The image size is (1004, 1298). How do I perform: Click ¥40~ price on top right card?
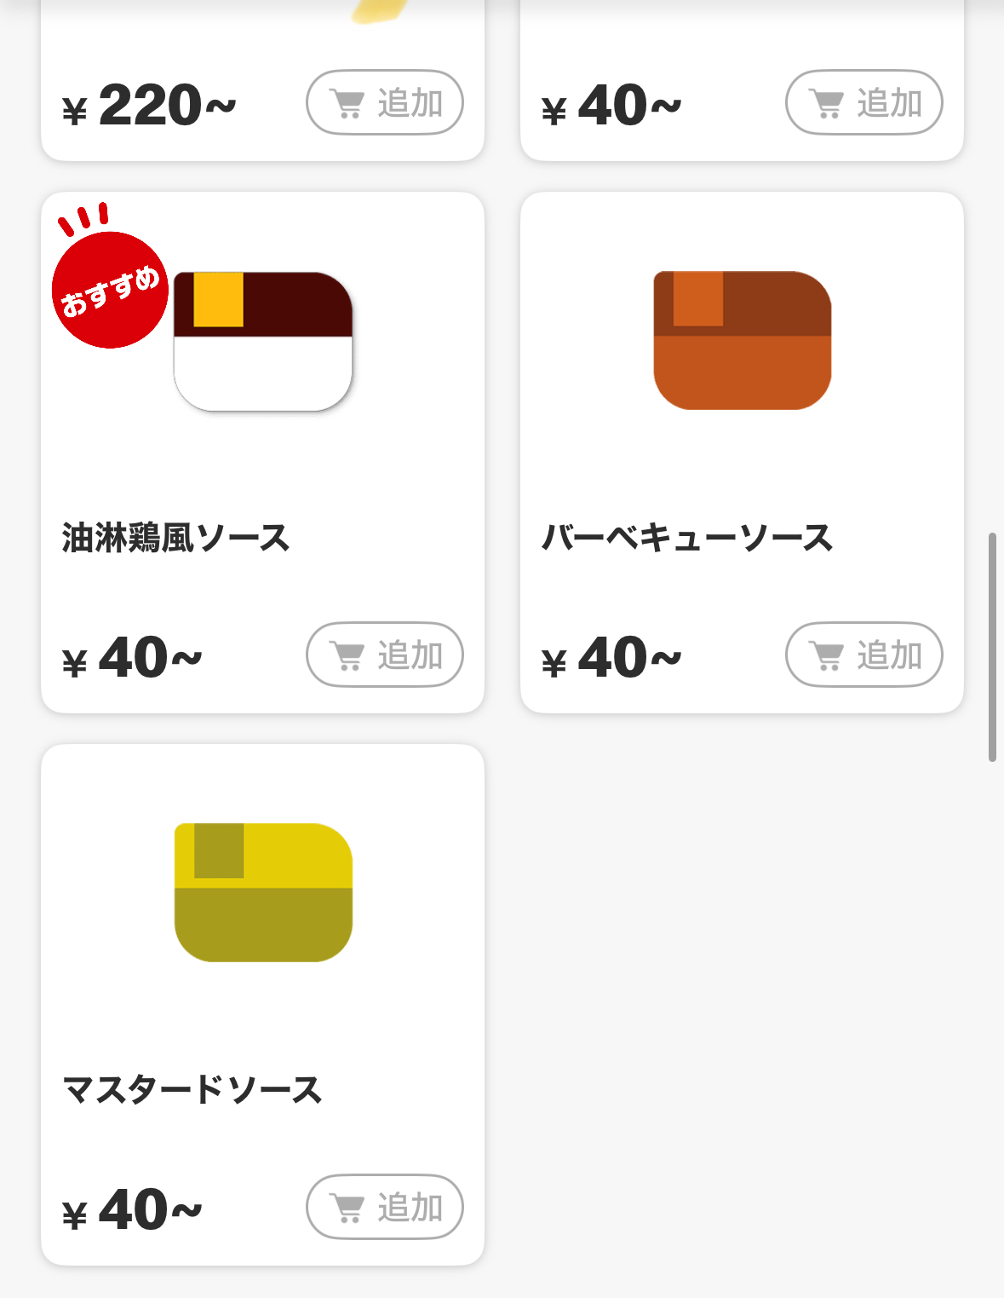pyautogui.click(x=611, y=106)
